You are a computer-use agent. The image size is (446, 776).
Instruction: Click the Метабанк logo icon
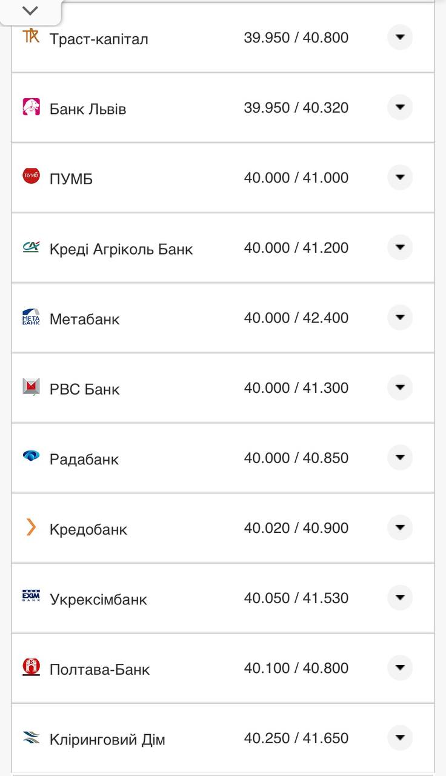pyautogui.click(x=31, y=317)
